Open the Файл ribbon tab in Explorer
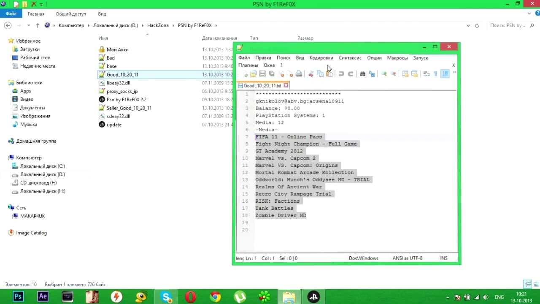540x304 pixels. click(x=11, y=14)
